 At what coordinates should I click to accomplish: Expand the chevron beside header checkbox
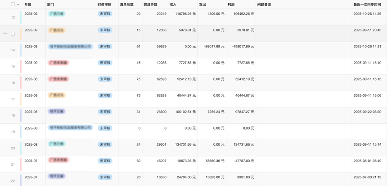(x=18, y=4)
